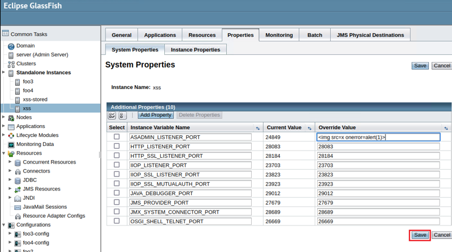Click the JDBC database icon
Viewport: 452px width, 252px height.
coord(17,180)
